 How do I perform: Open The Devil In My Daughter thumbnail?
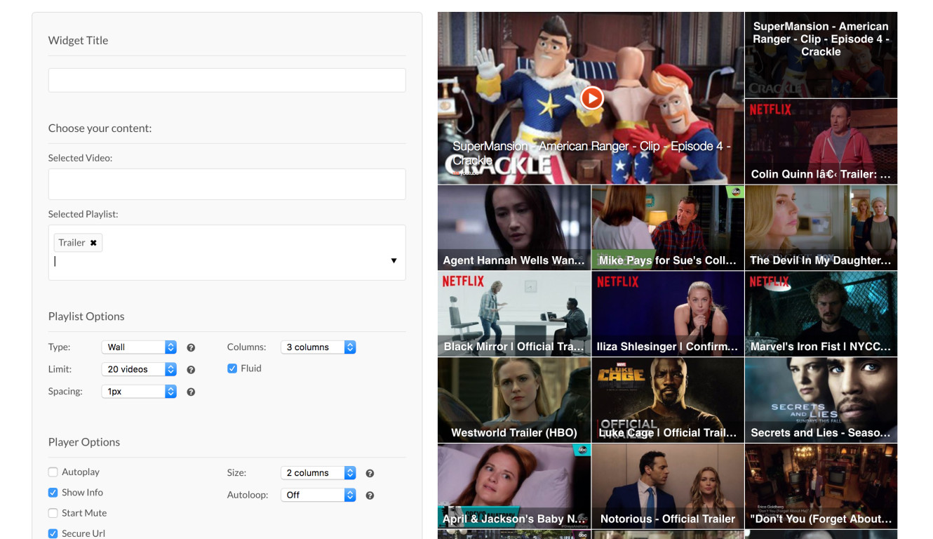click(x=821, y=227)
